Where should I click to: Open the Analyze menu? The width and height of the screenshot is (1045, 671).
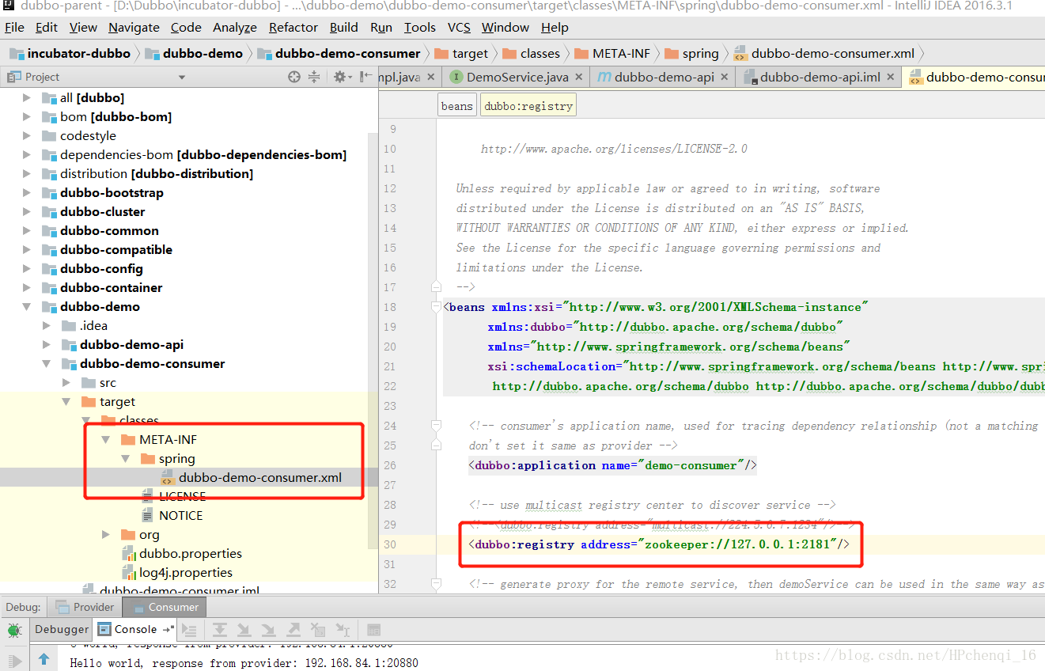tap(235, 27)
